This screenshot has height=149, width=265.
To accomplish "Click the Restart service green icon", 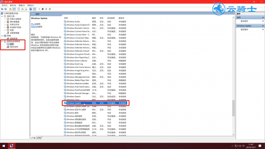I will tap(50, 9).
